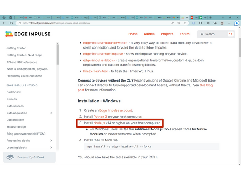The image size is (241, 181).
Task: Click the GitBook logo icon
Action: click(10, 157)
